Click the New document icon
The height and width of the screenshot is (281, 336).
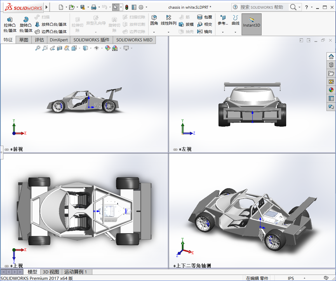61,7
